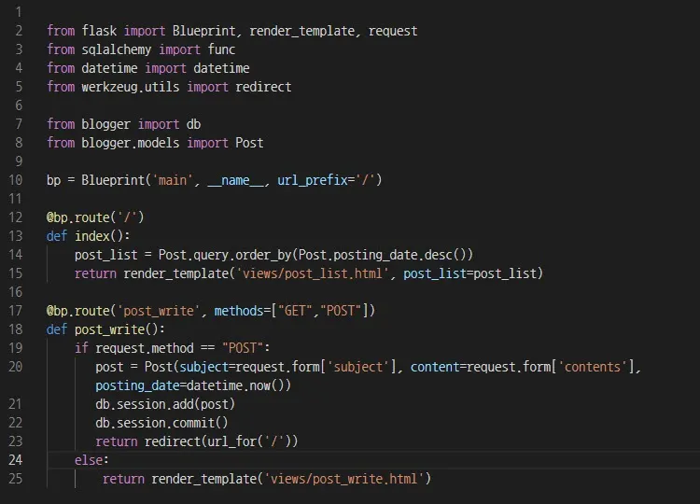Click line number 1 in the gutter
This screenshot has height=504, width=700.
(x=18, y=12)
